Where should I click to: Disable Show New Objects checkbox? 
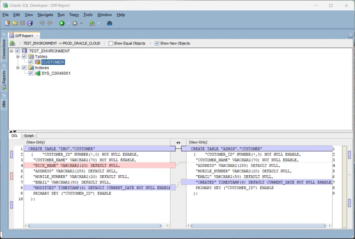pos(157,43)
